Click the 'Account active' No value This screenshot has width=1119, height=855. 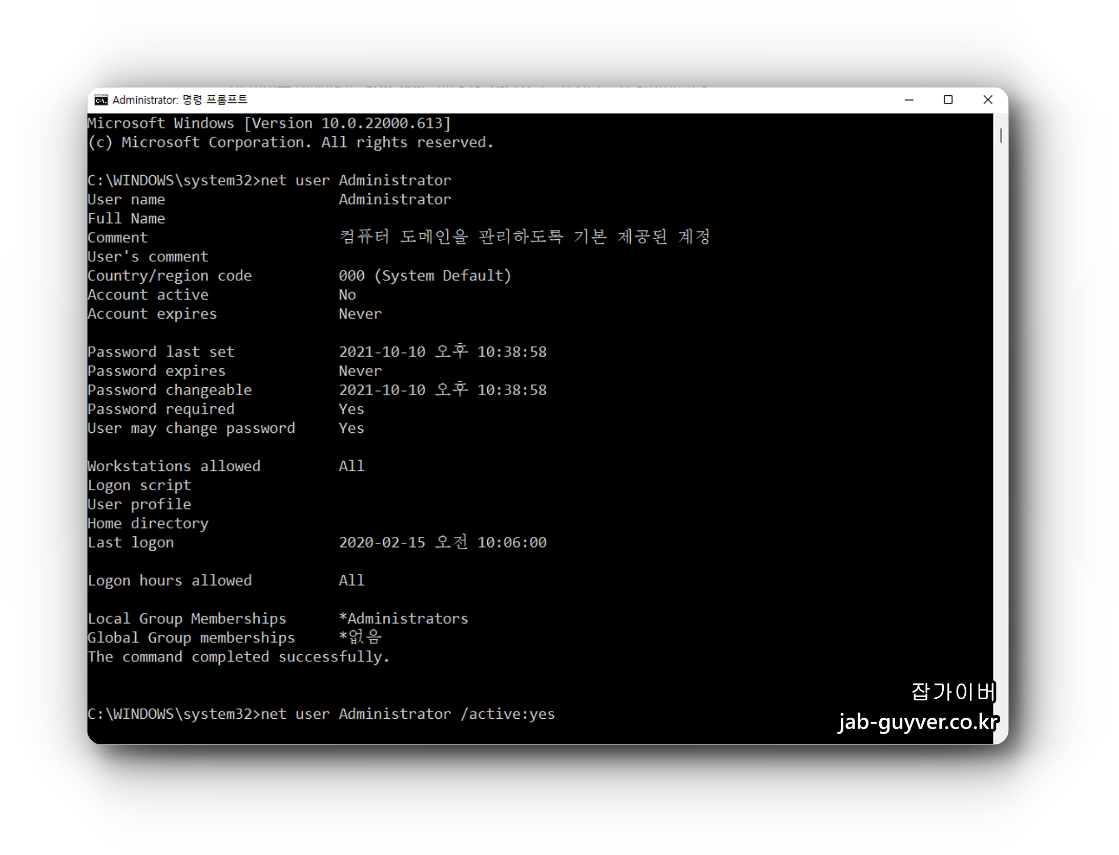click(347, 295)
